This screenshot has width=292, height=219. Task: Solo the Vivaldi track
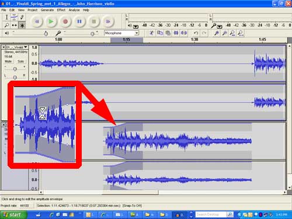[x=20, y=61]
